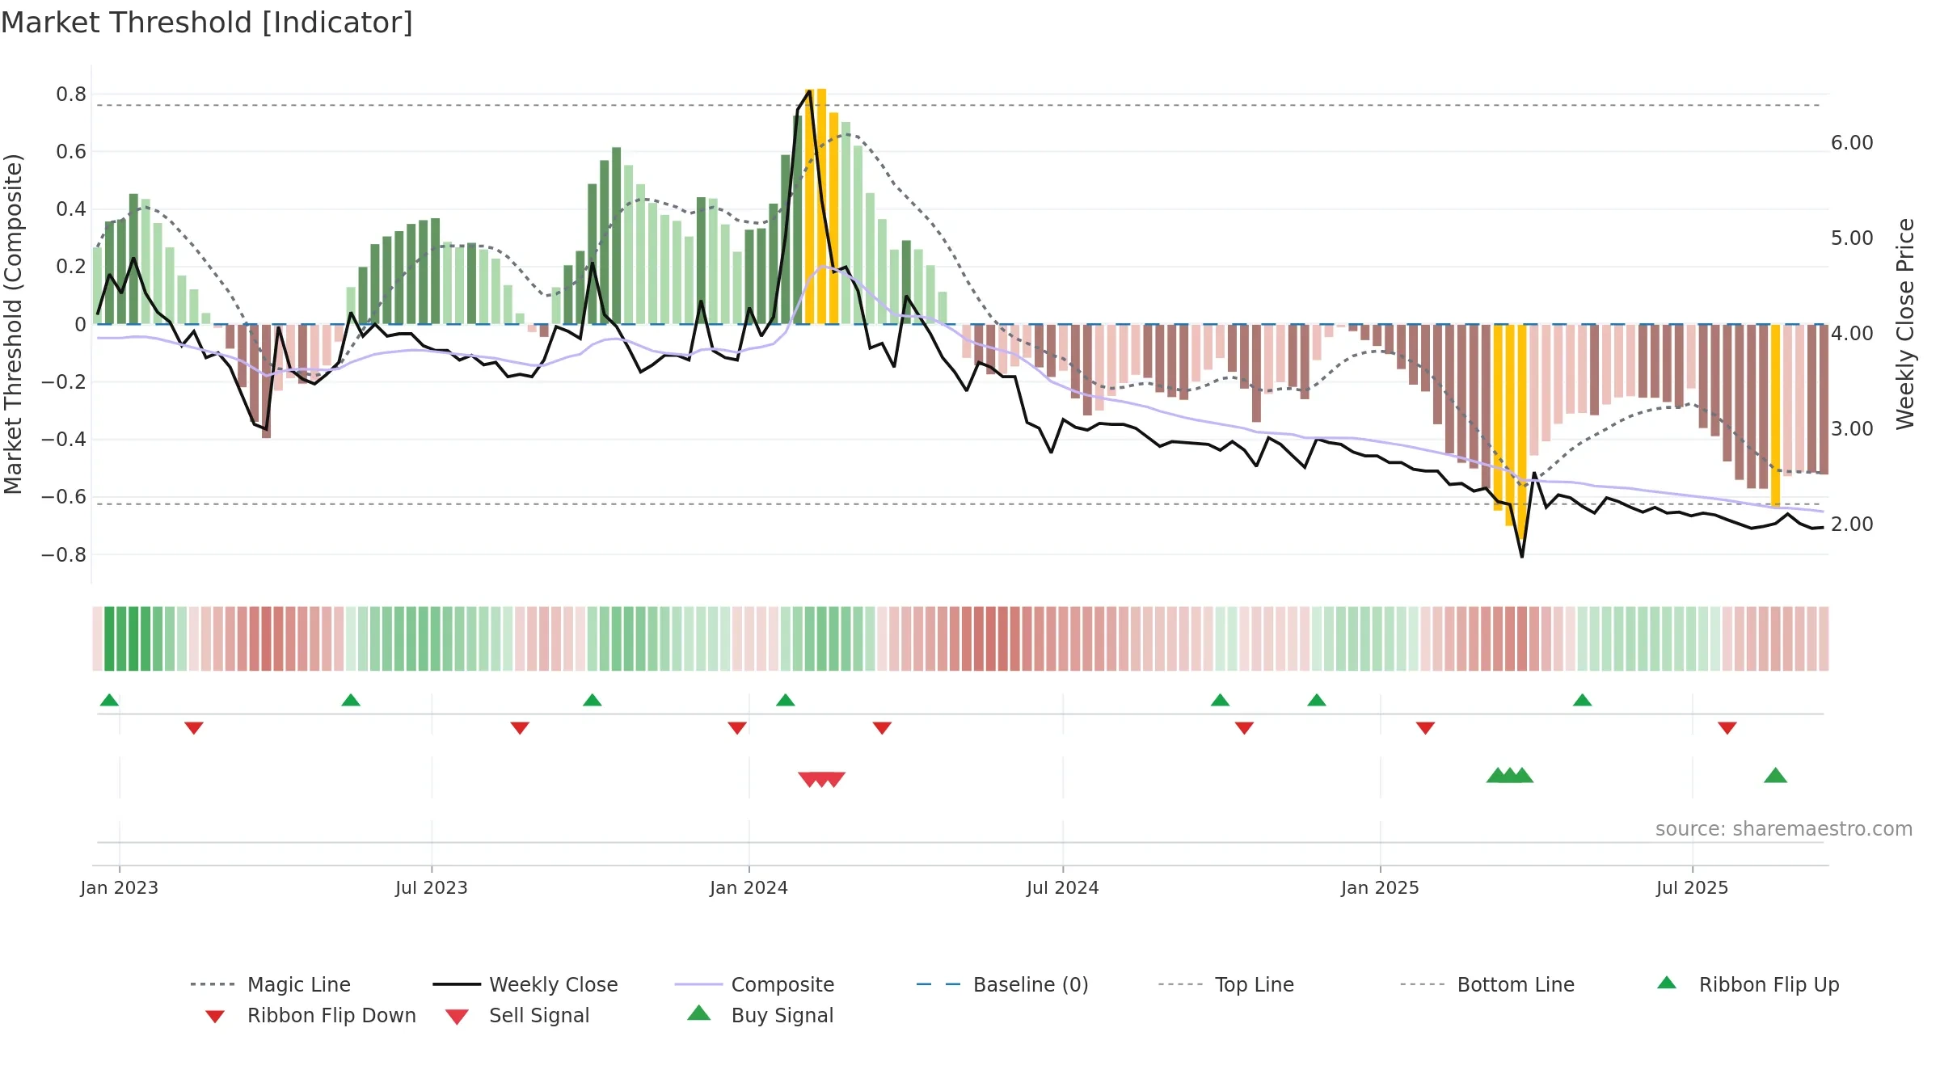Toggle the Top Line legend entry
1940x1091 pixels.
[1225, 984]
